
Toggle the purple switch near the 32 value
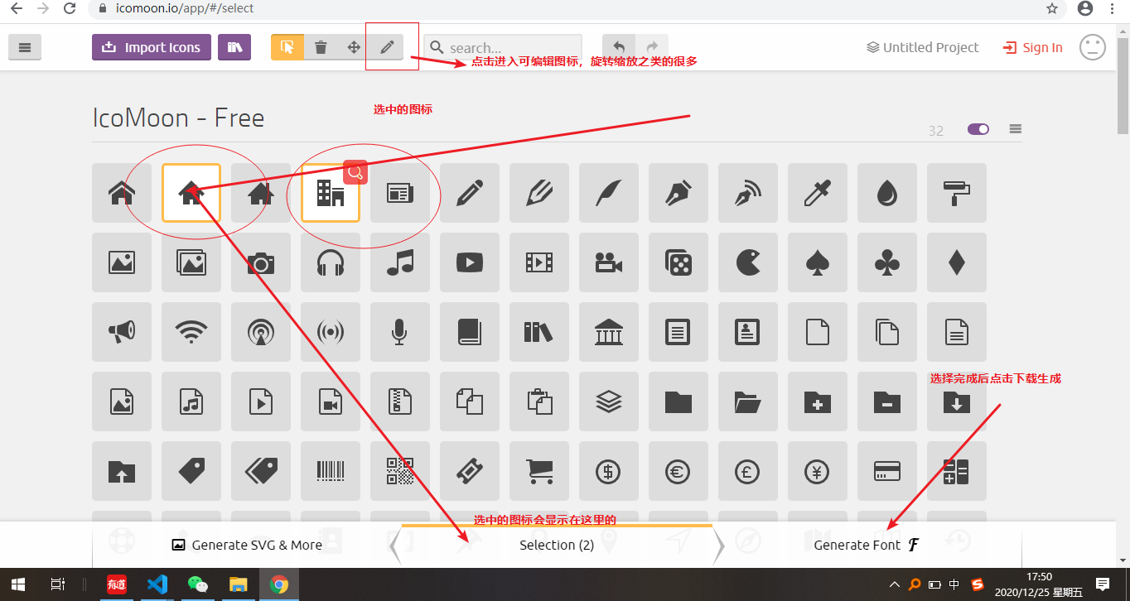[978, 130]
